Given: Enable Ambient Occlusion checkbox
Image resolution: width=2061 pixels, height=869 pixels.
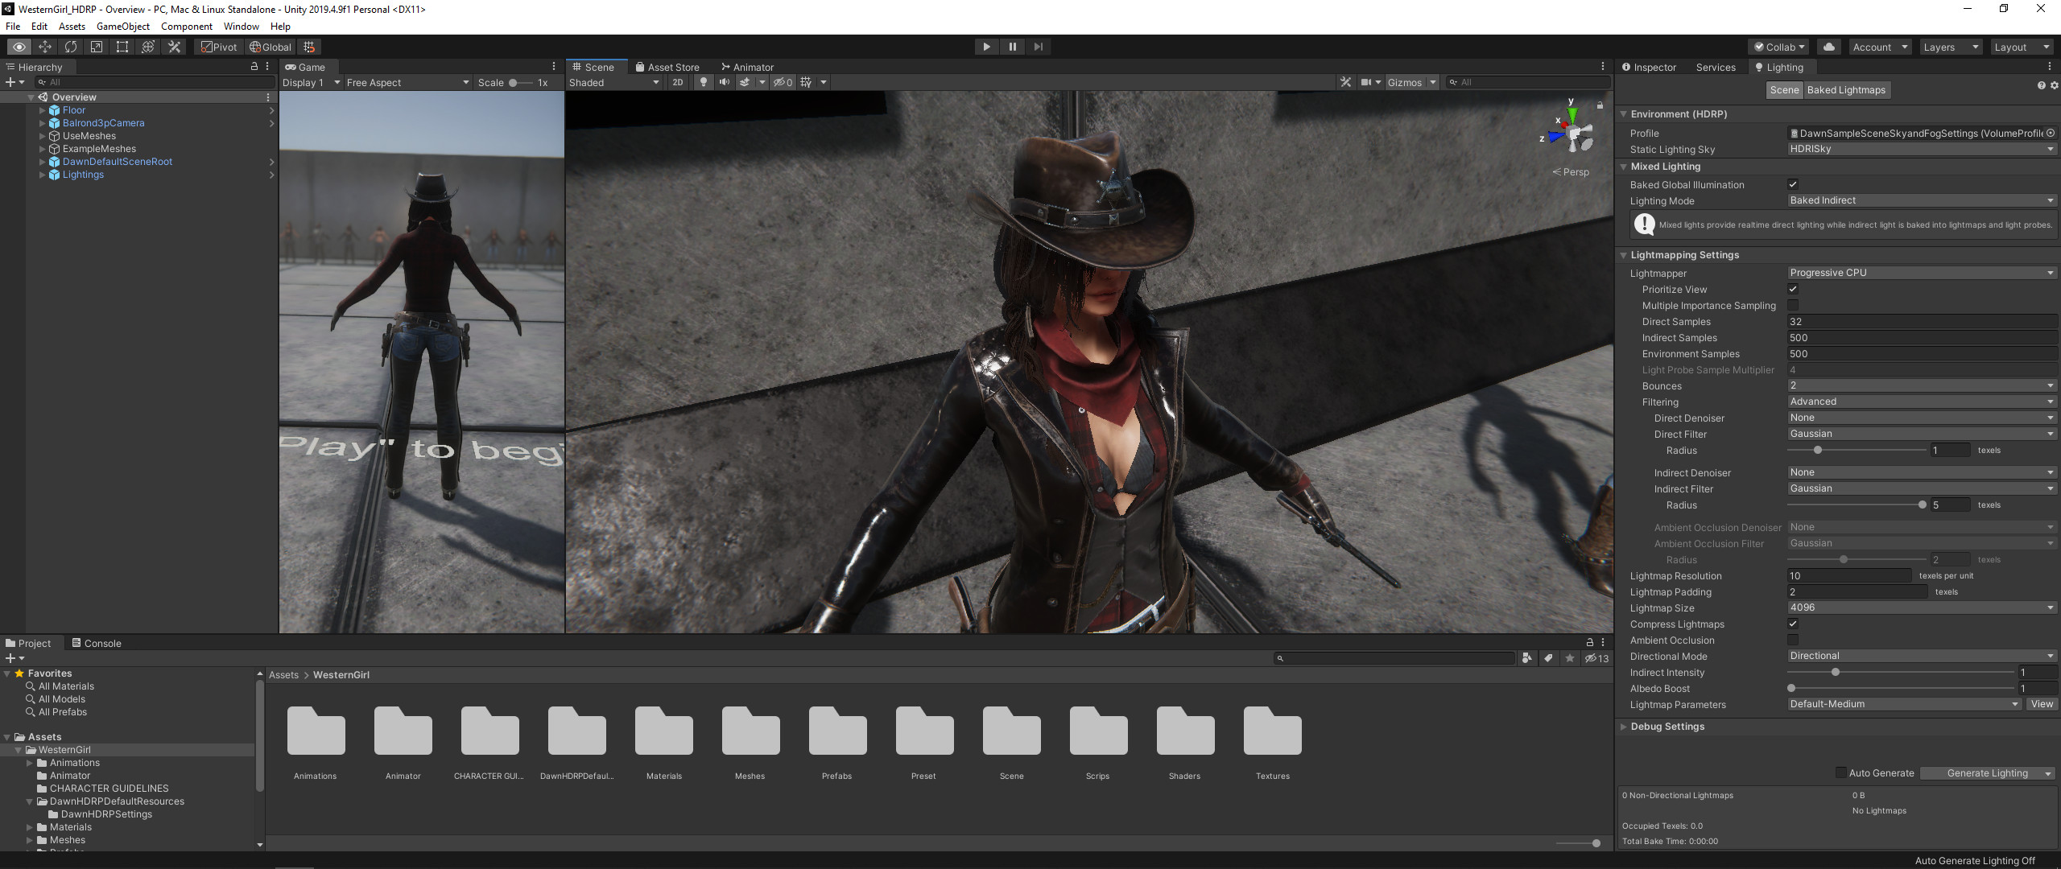Looking at the screenshot, I should pos(1793,640).
